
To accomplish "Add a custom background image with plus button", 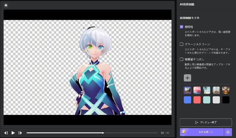I will tap(187, 78).
